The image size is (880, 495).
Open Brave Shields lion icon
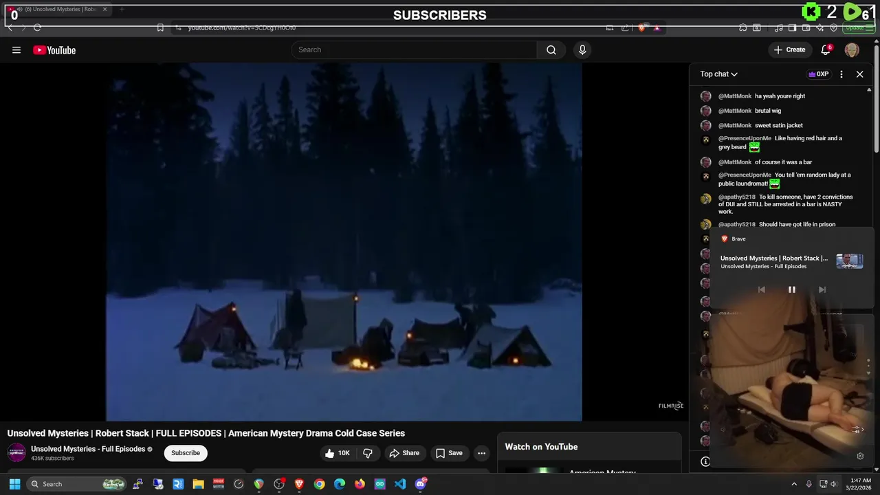tap(641, 27)
